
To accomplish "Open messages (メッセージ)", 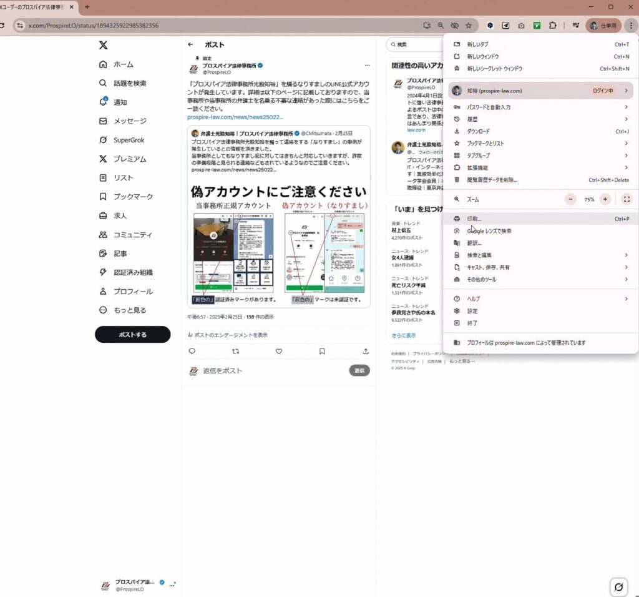I will pos(123,121).
